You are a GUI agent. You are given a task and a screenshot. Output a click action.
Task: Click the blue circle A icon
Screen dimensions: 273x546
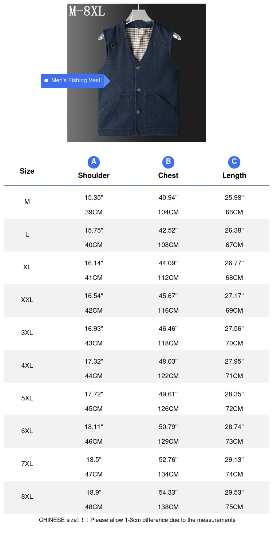tap(94, 162)
